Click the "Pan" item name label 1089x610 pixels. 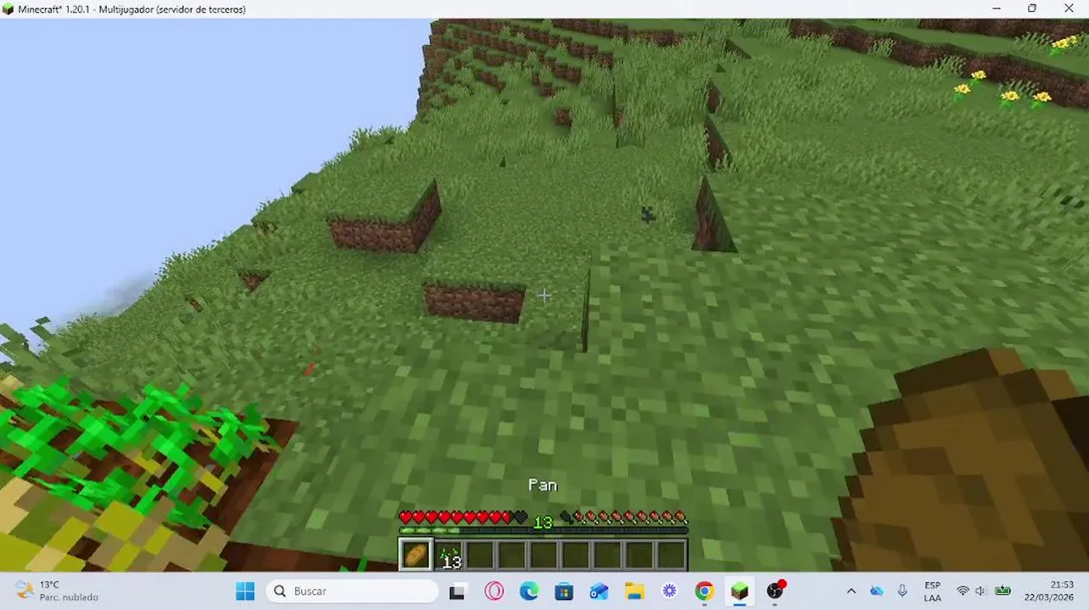(543, 485)
